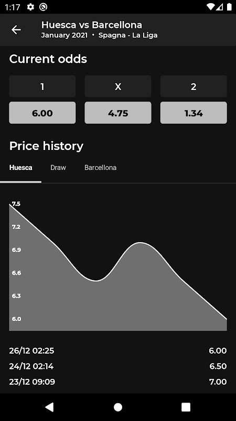
Task: Tap the back arrow icon
Action: [x=16, y=29]
